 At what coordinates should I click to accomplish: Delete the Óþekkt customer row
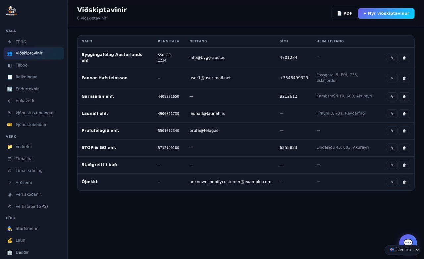[x=404, y=182]
